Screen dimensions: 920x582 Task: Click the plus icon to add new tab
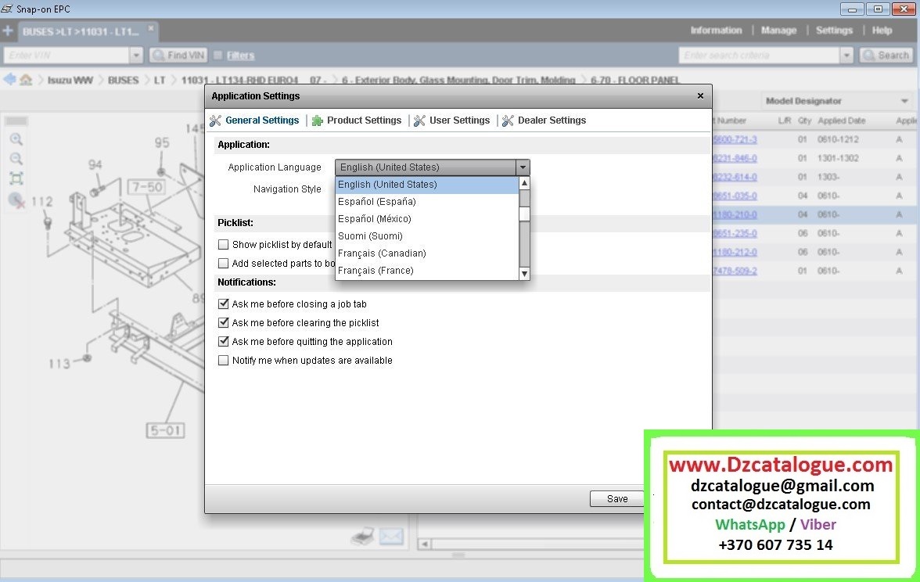point(8,31)
